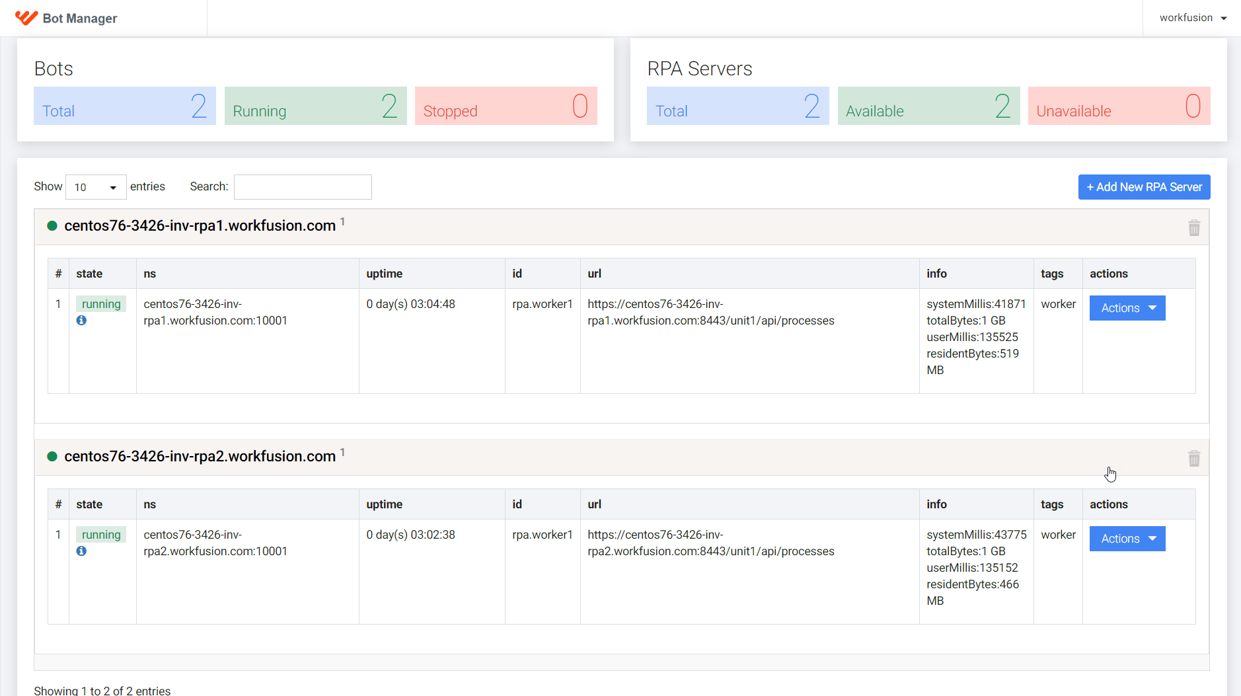Show info for rpa2 running bot
This screenshot has height=696, width=1241.
point(81,551)
